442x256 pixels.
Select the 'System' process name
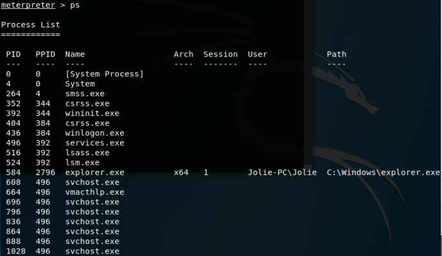coord(80,83)
